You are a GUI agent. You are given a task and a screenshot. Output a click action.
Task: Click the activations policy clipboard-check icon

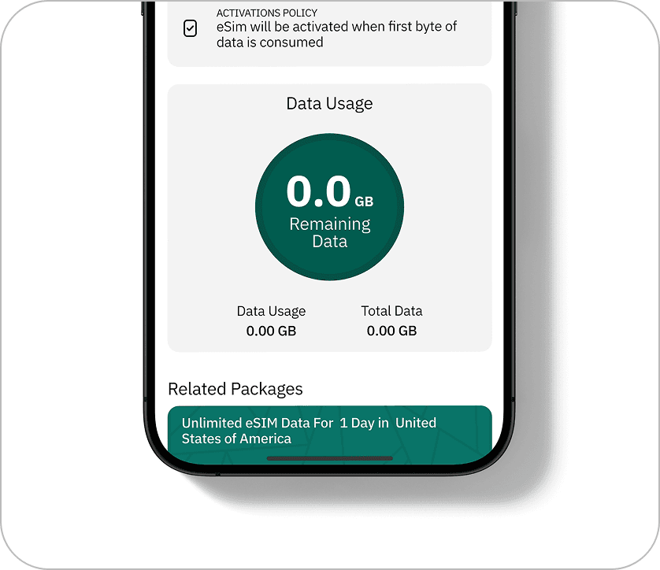tap(190, 28)
